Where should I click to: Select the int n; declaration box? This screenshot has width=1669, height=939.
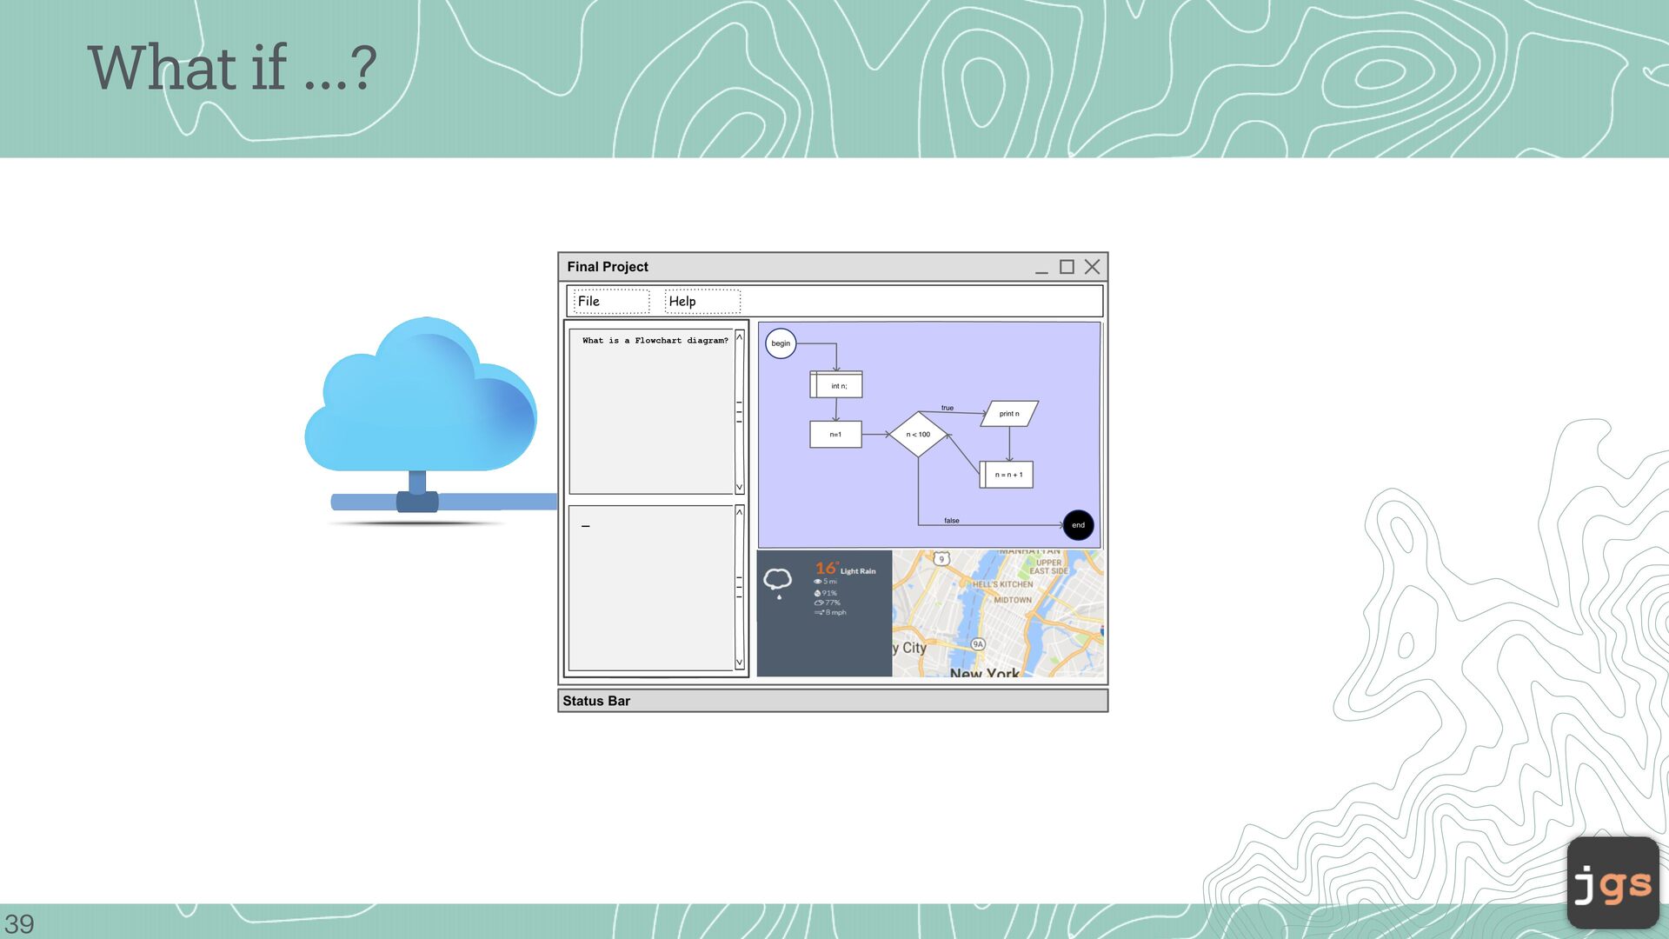point(837,385)
